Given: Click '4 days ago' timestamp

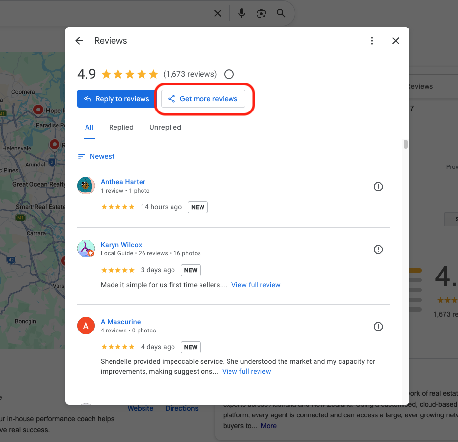Looking at the screenshot, I should (158, 347).
